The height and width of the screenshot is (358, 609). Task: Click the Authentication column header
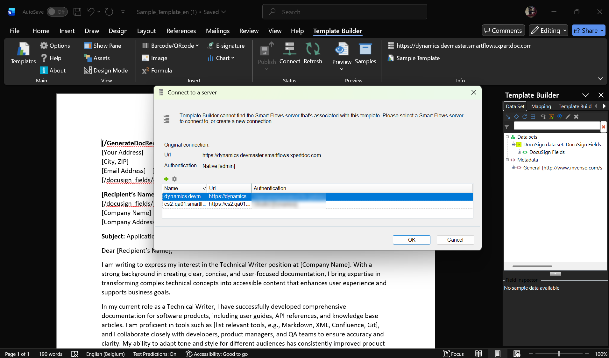point(362,188)
